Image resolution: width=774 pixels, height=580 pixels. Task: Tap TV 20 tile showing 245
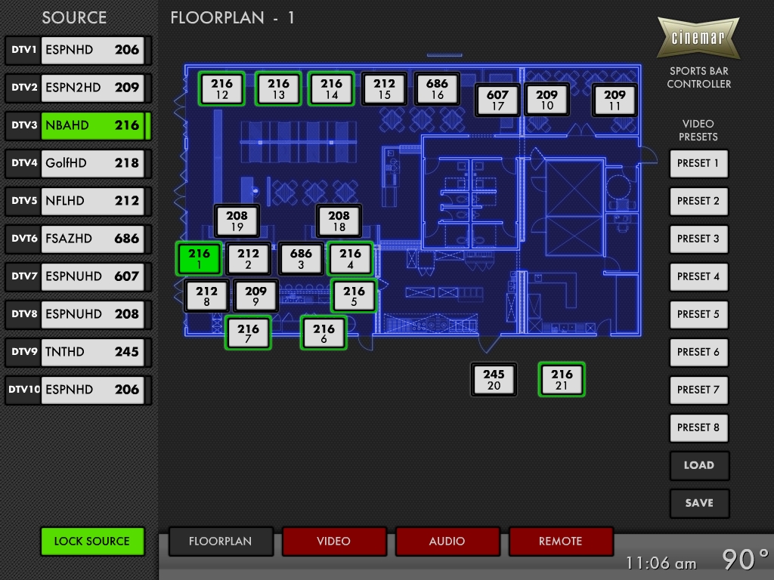tap(494, 380)
